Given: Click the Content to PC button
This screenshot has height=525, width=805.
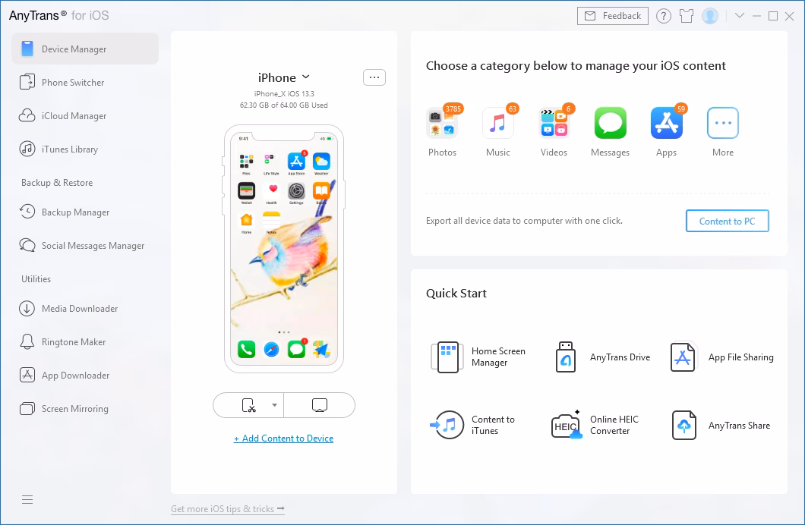Looking at the screenshot, I should point(727,221).
